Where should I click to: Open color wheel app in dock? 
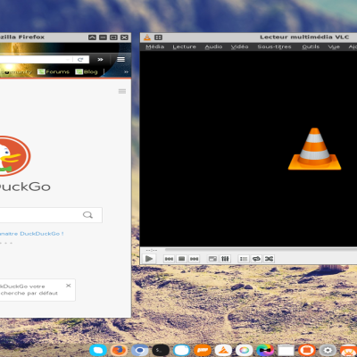click(x=245, y=350)
